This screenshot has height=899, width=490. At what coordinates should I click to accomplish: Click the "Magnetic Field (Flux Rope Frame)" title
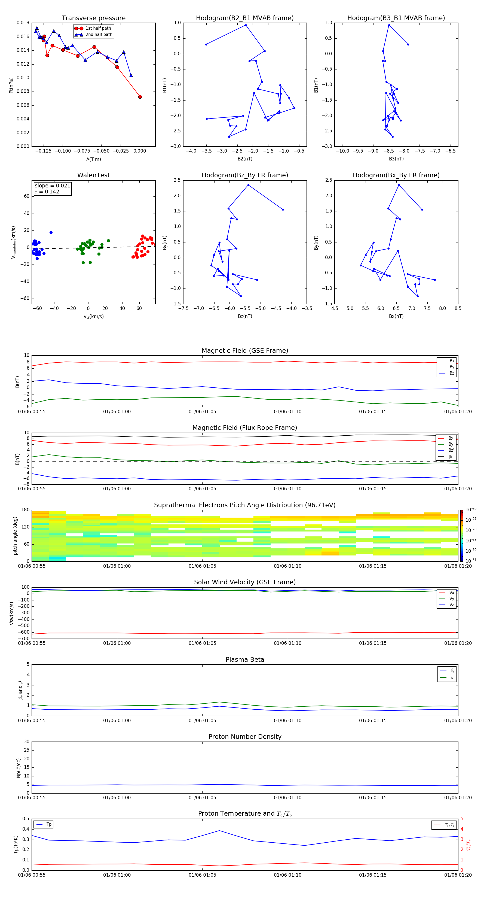(x=245, y=427)
